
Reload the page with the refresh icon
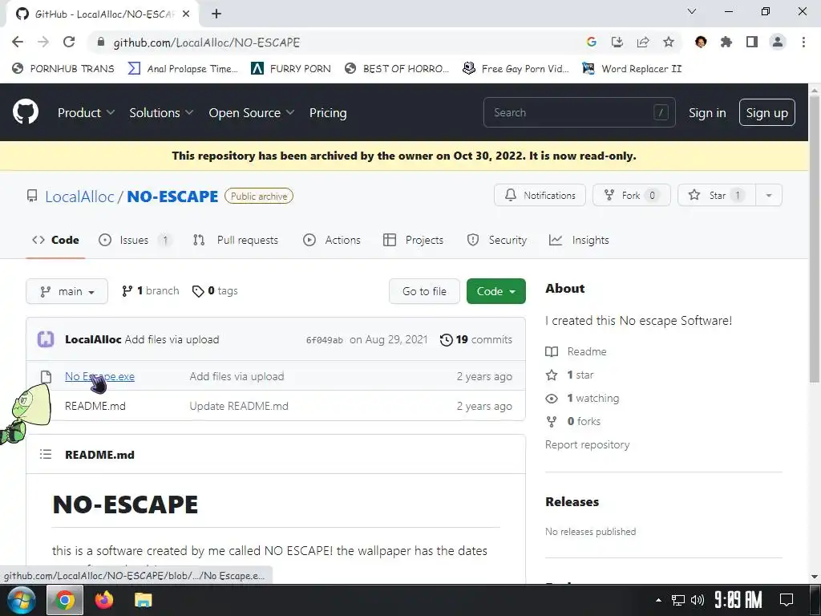click(69, 42)
